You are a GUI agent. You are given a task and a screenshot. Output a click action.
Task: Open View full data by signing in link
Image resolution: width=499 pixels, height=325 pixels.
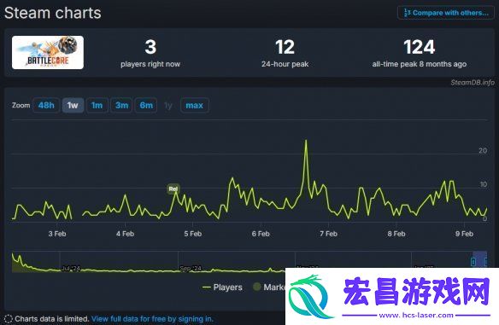152,319
